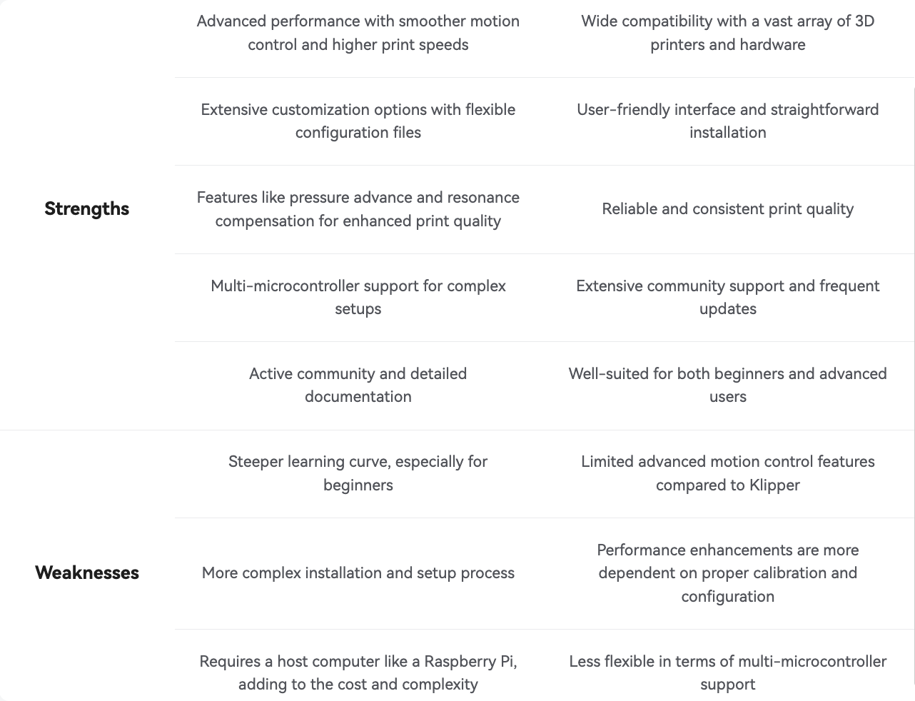Click the Strengths row header
The width and height of the screenshot is (915, 701).
click(86, 208)
